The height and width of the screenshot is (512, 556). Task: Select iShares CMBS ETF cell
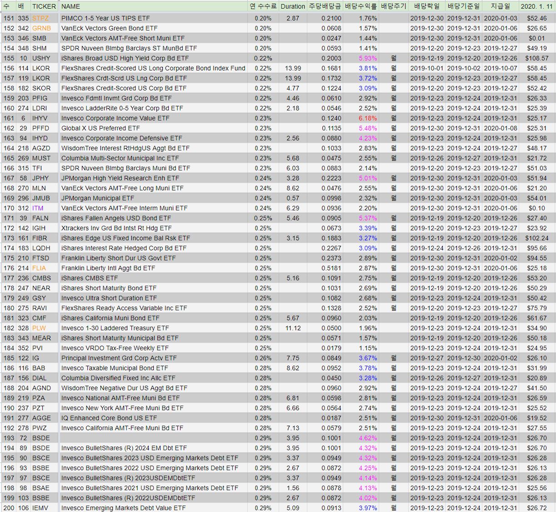click(x=154, y=278)
